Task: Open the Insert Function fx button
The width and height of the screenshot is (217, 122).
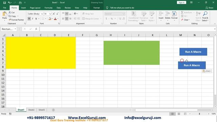Action: coord(36,29)
